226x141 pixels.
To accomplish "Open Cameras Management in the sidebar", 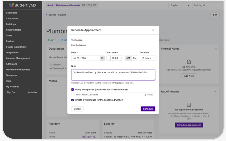I will tap(18, 58).
